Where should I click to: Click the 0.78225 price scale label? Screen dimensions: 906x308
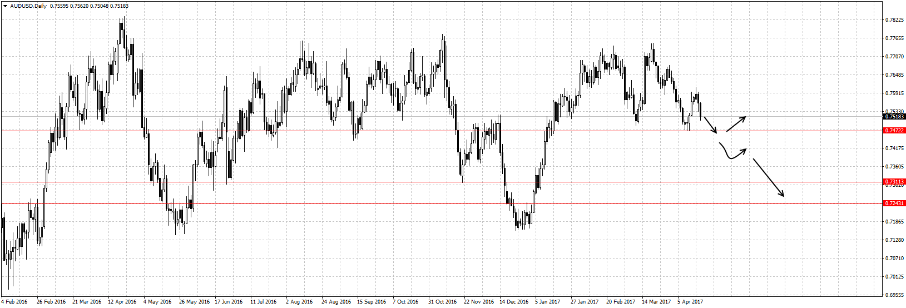[x=894, y=20]
